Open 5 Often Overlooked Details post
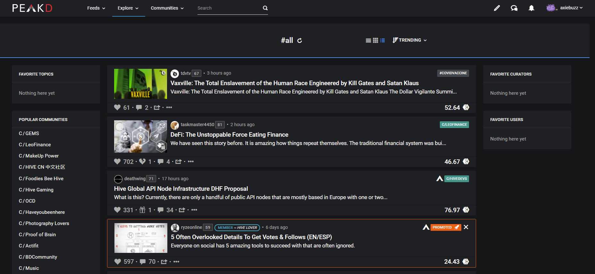Viewport: 595px width, 274px height. click(251, 237)
